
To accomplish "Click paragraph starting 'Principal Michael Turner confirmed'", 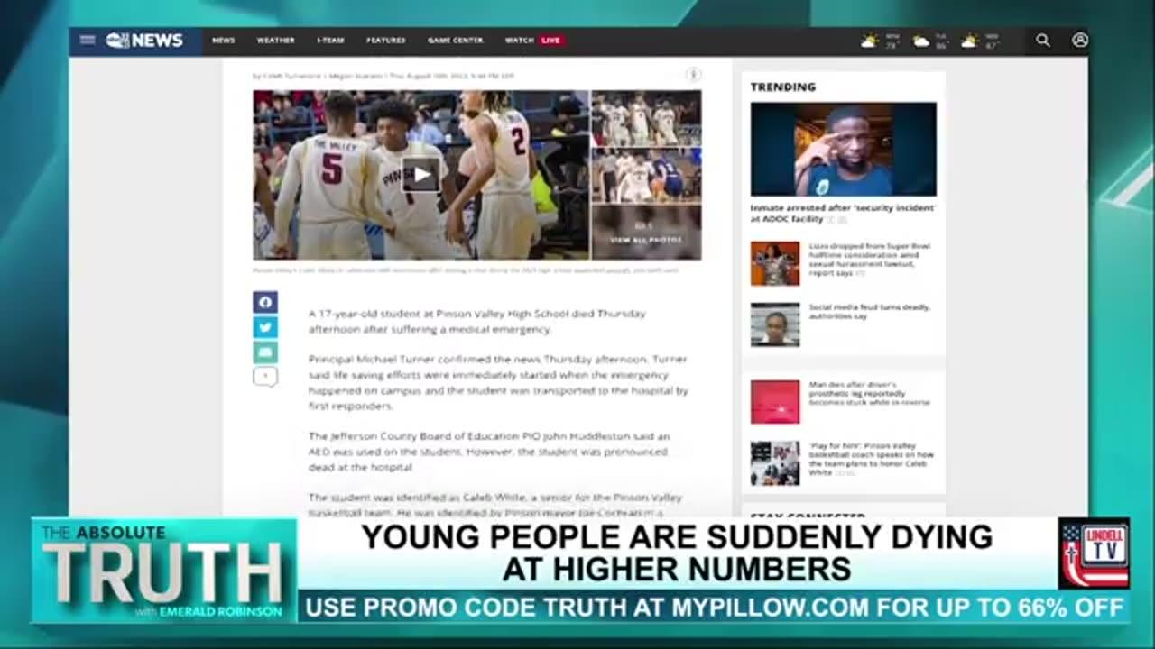I will pyautogui.click(x=498, y=383).
